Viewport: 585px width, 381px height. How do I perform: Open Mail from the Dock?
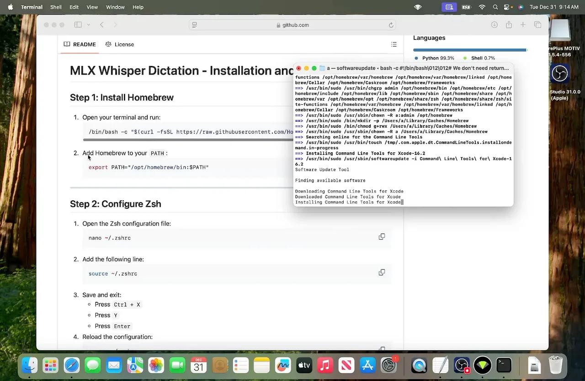114,365
